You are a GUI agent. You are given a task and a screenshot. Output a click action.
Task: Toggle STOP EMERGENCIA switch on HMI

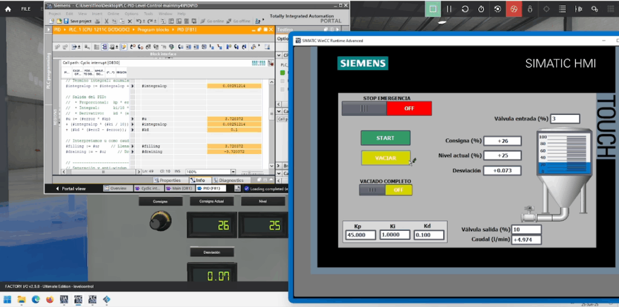tap(386, 108)
